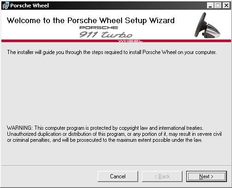This screenshot has height=188, width=232.
Task: Click the 911 Turbo script logo
Action: point(106,35)
